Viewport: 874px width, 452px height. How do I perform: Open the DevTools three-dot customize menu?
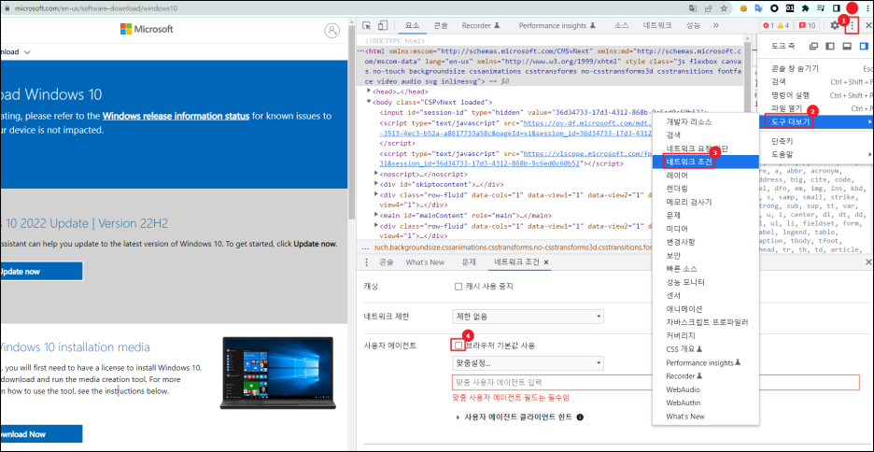point(852,25)
